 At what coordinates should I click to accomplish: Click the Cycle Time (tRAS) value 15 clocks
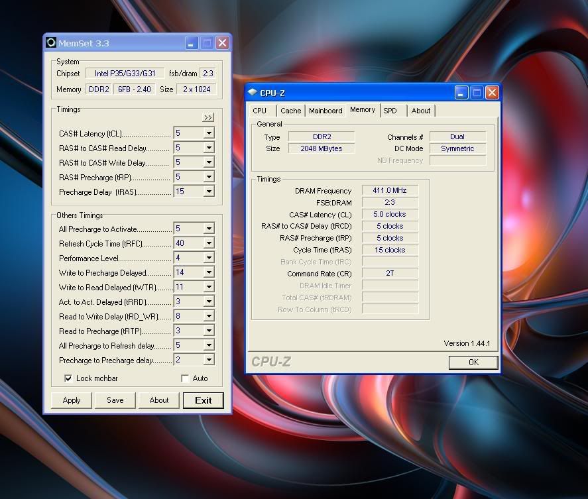click(390, 250)
